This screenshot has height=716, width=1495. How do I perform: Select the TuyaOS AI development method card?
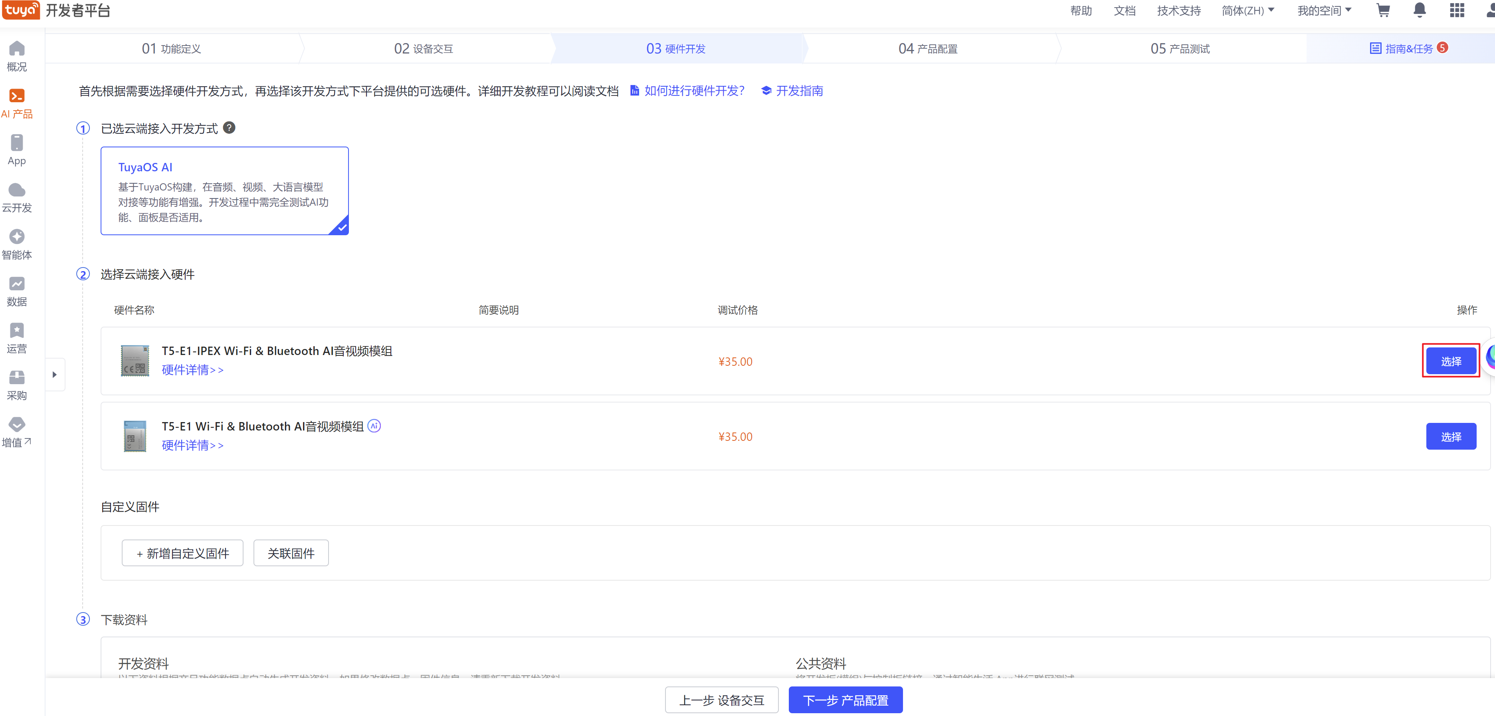pos(225,190)
